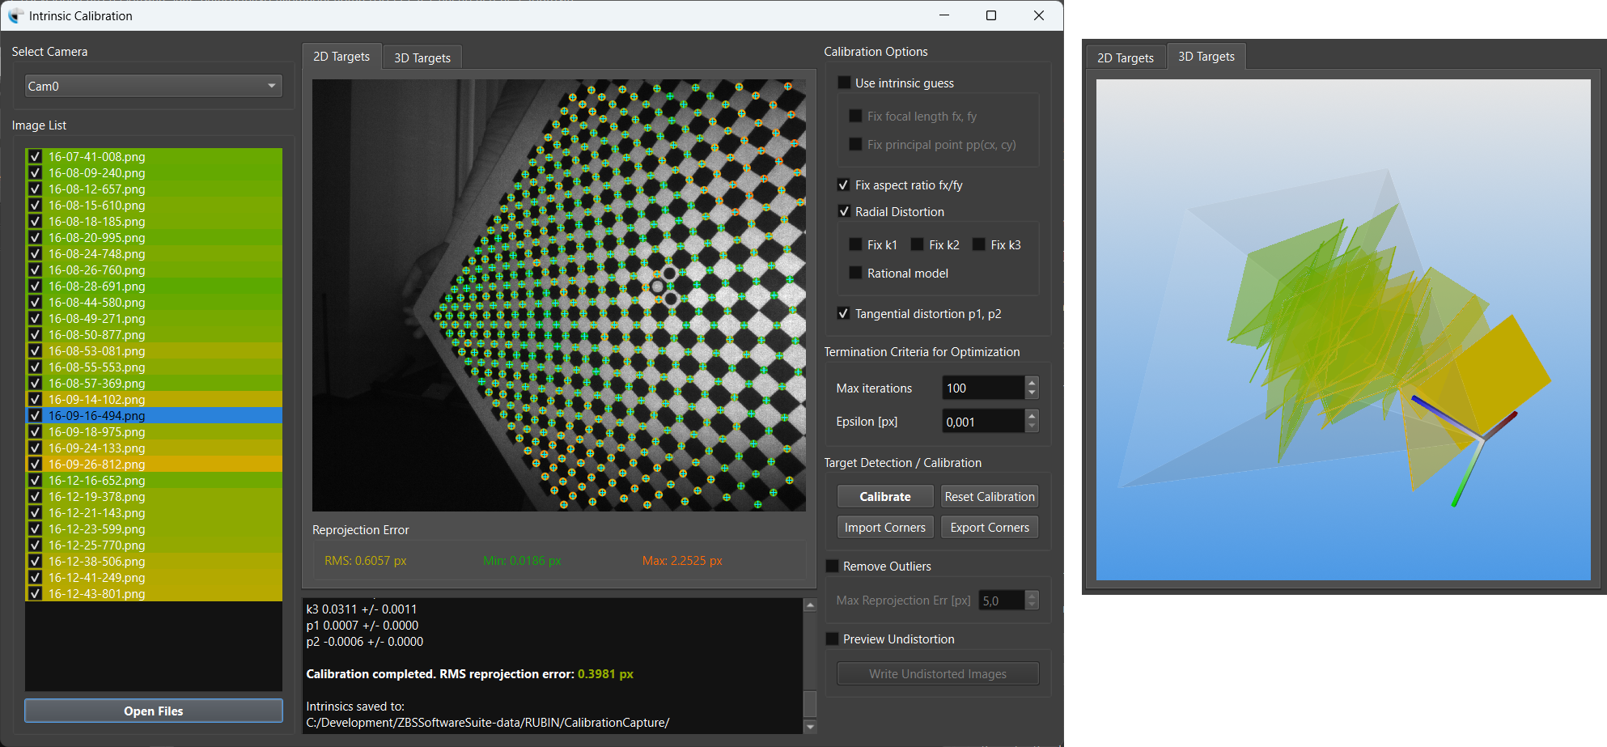Select 16-12-43-801.png from the image list

[97, 593]
